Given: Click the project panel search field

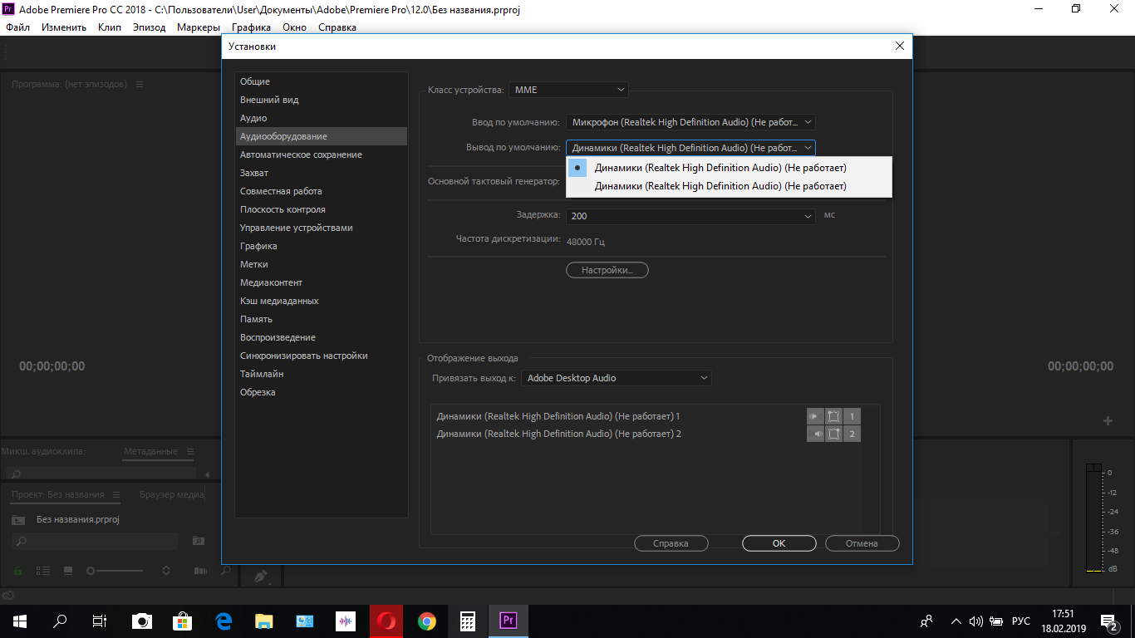Looking at the screenshot, I should click(95, 541).
